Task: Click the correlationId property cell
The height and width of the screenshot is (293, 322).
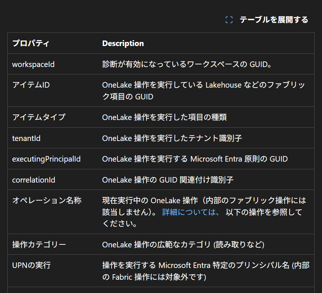Action: (34, 180)
